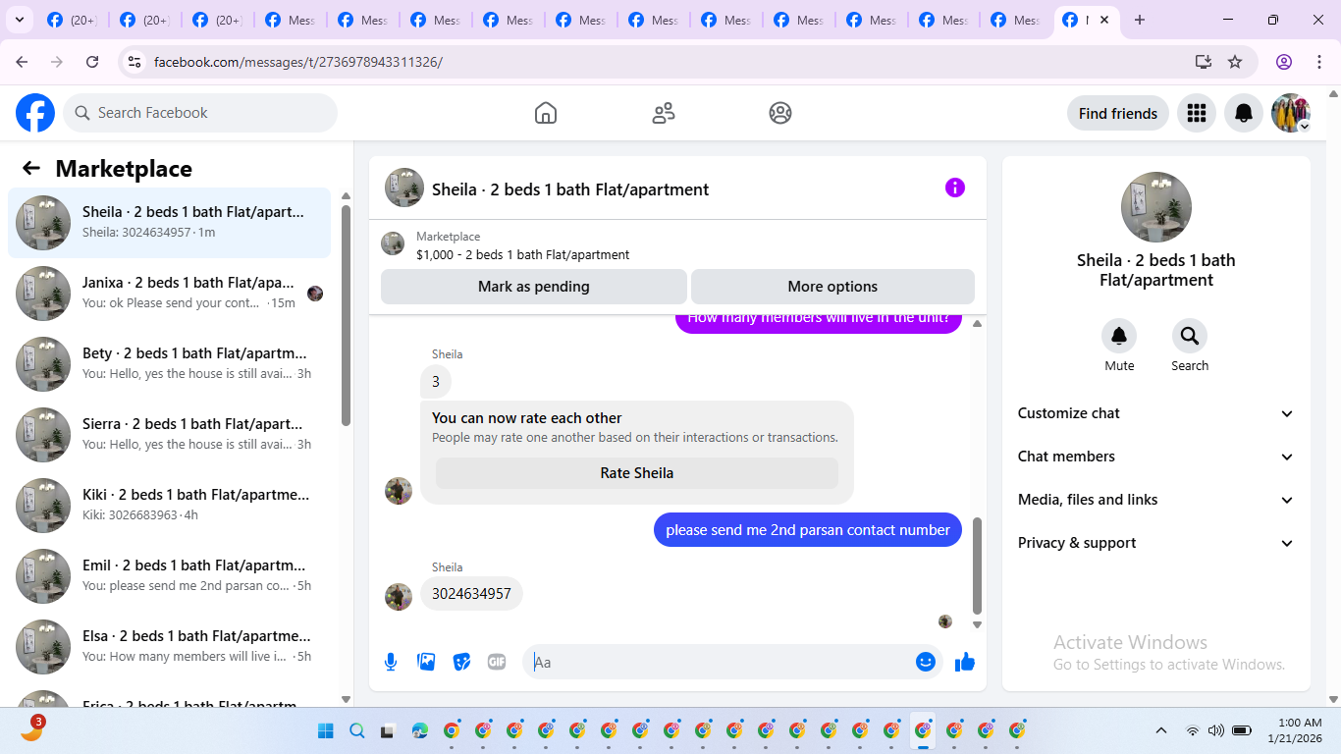This screenshot has width=1341, height=754.
Task: Close the active browser tab
Action: point(1104,20)
